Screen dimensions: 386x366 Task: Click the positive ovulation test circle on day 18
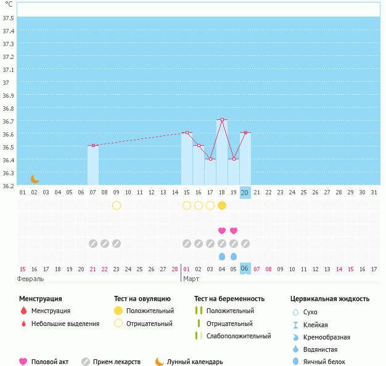click(x=222, y=205)
